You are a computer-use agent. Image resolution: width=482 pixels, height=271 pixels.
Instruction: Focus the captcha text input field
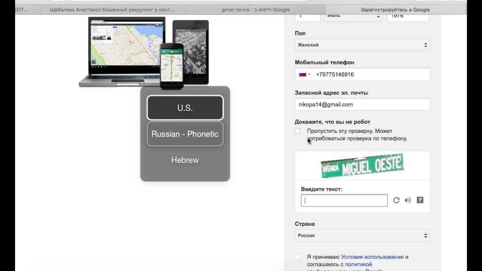(344, 200)
